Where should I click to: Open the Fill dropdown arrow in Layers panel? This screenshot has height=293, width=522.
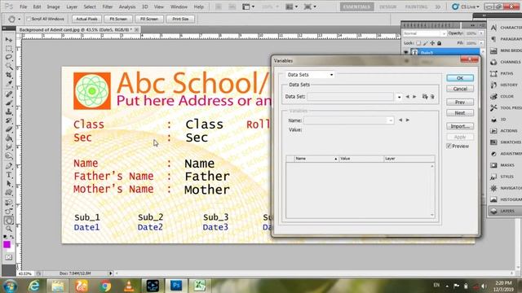pos(481,43)
